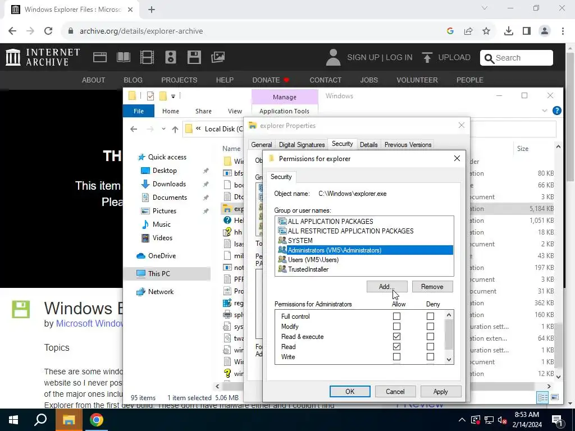Open the Chrome three-dot menu

click(x=563, y=31)
